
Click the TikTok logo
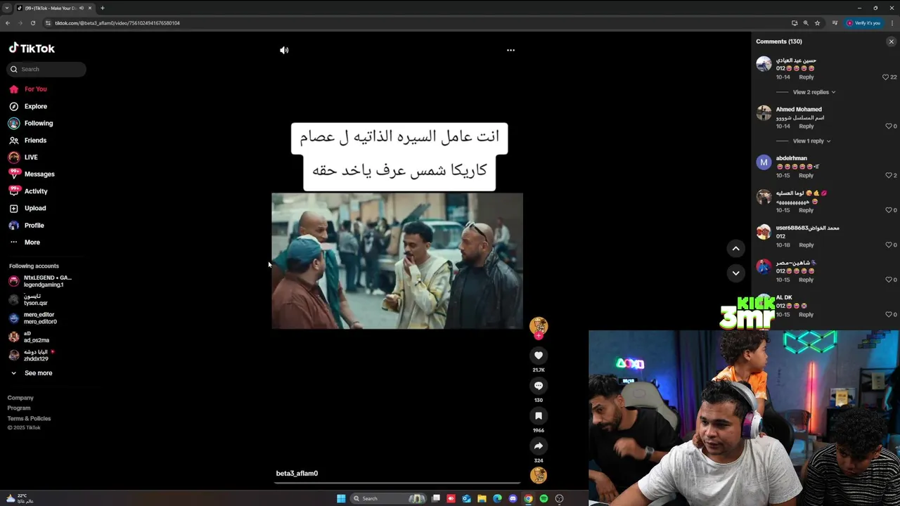[x=32, y=48]
